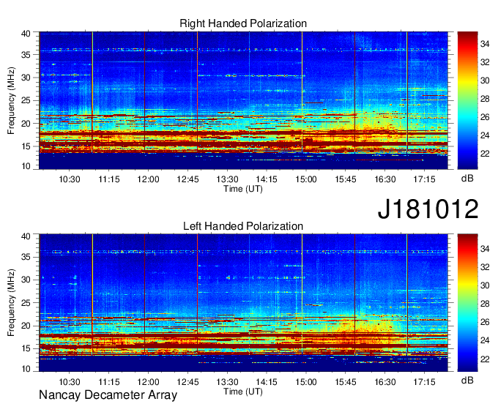Click the 'Left Handed Polarization' title
This screenshot has height=404, width=498.
(243, 226)
